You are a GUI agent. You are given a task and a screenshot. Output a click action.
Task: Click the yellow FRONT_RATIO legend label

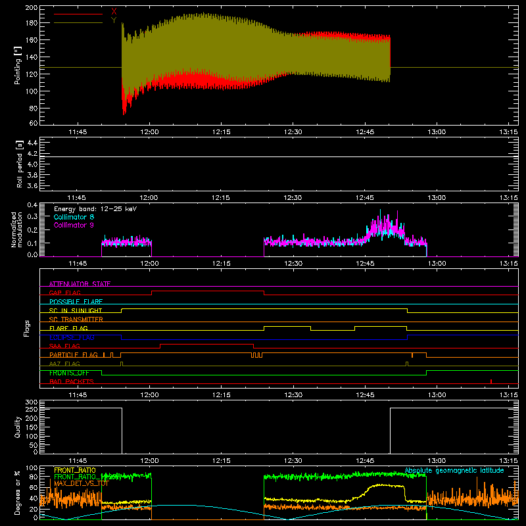coord(75,470)
